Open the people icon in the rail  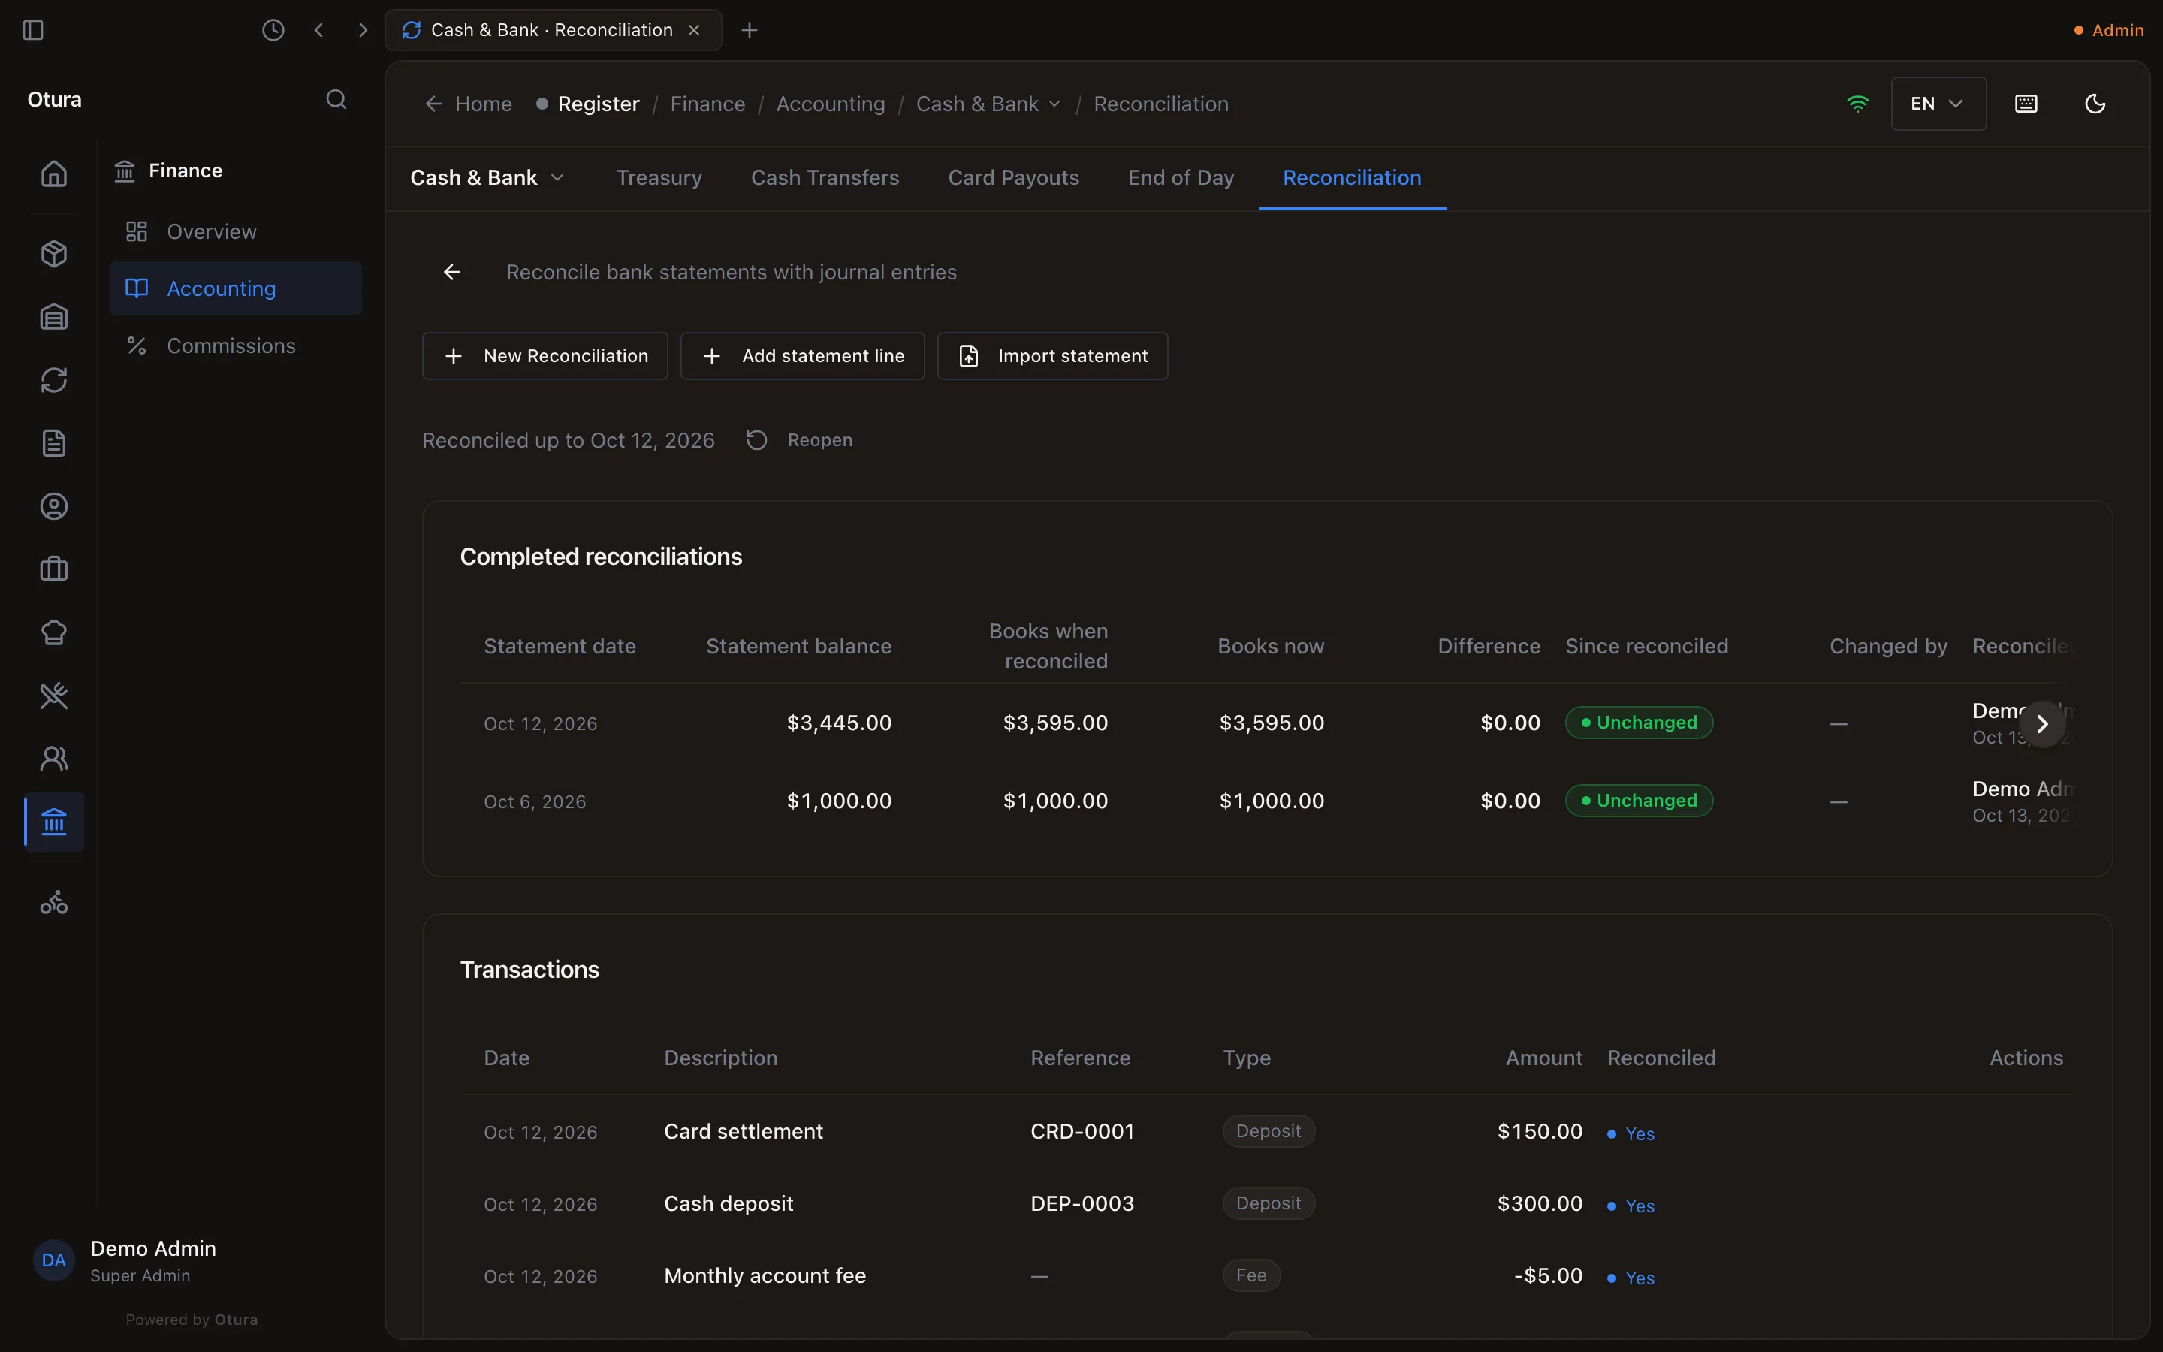click(55, 759)
